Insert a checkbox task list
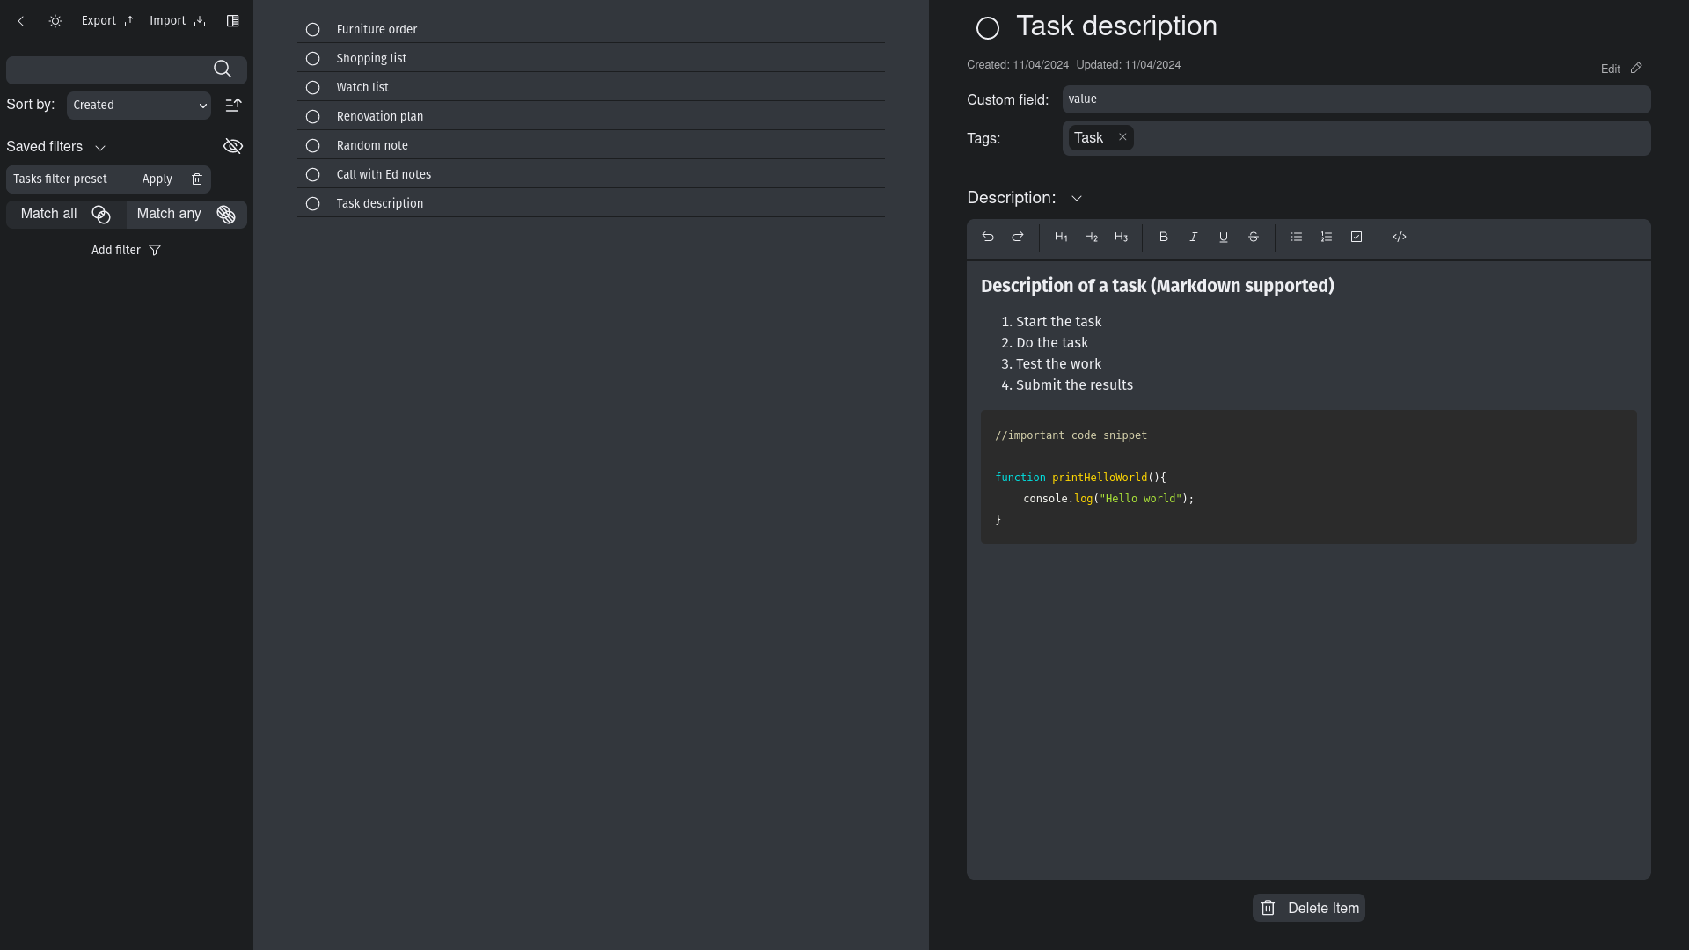1689x950 pixels. [1356, 237]
